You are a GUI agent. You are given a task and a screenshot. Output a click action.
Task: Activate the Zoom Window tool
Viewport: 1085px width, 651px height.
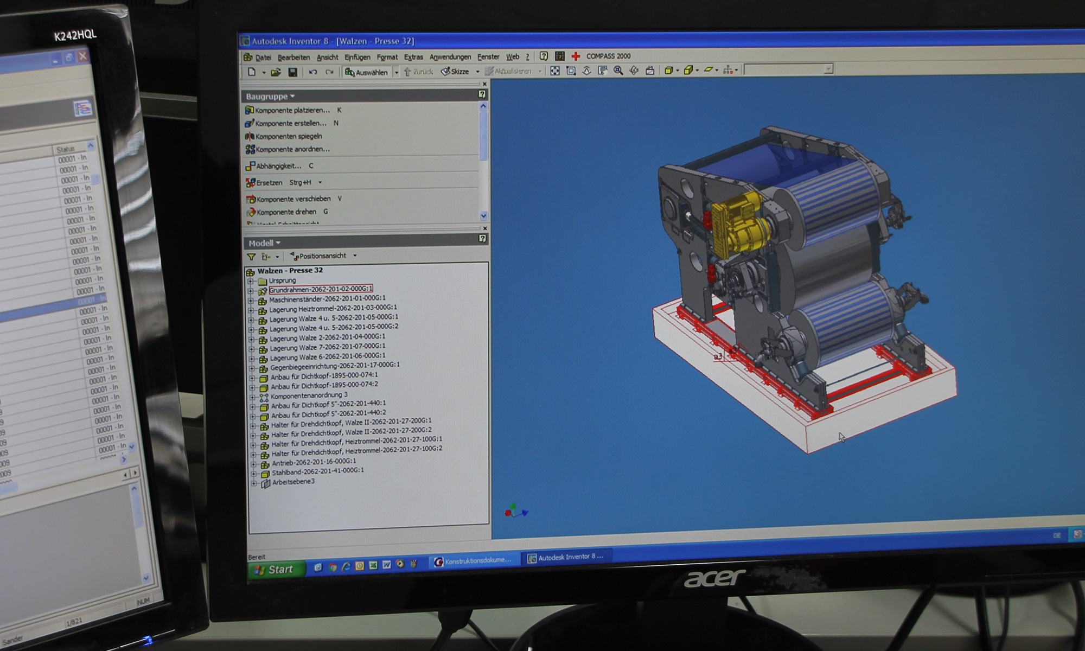(571, 71)
